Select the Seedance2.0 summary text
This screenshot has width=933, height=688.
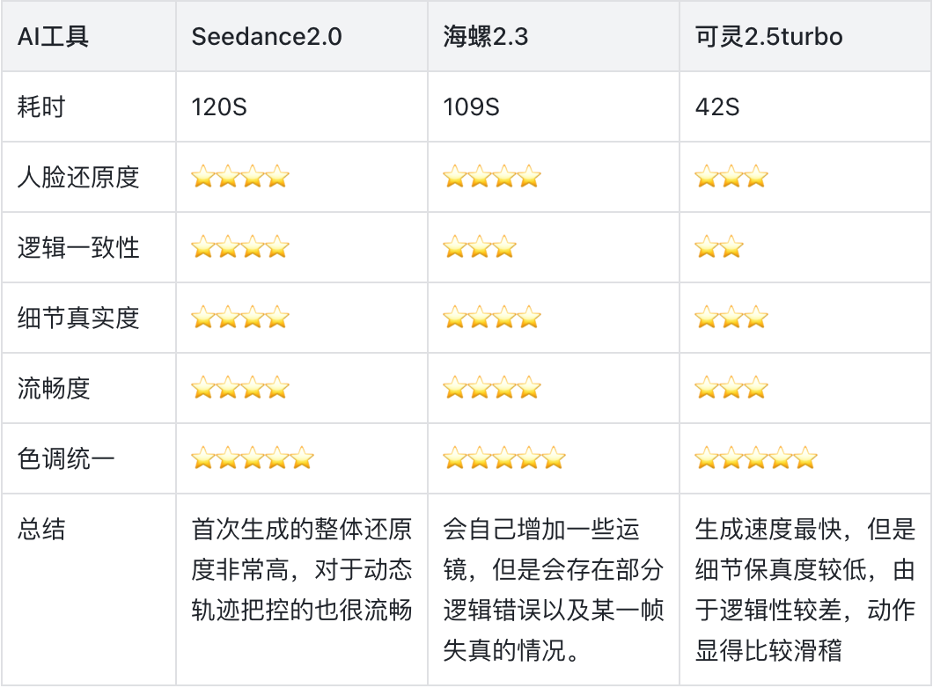click(302, 570)
